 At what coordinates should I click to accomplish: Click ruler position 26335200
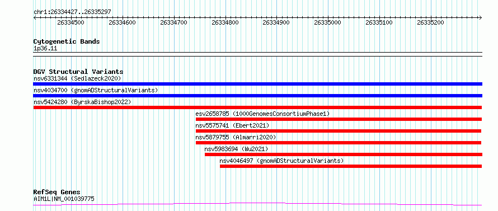pyautogui.click(x=431, y=22)
